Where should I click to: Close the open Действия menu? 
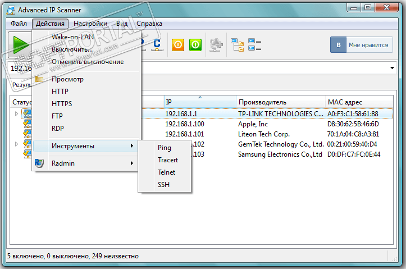(50, 24)
